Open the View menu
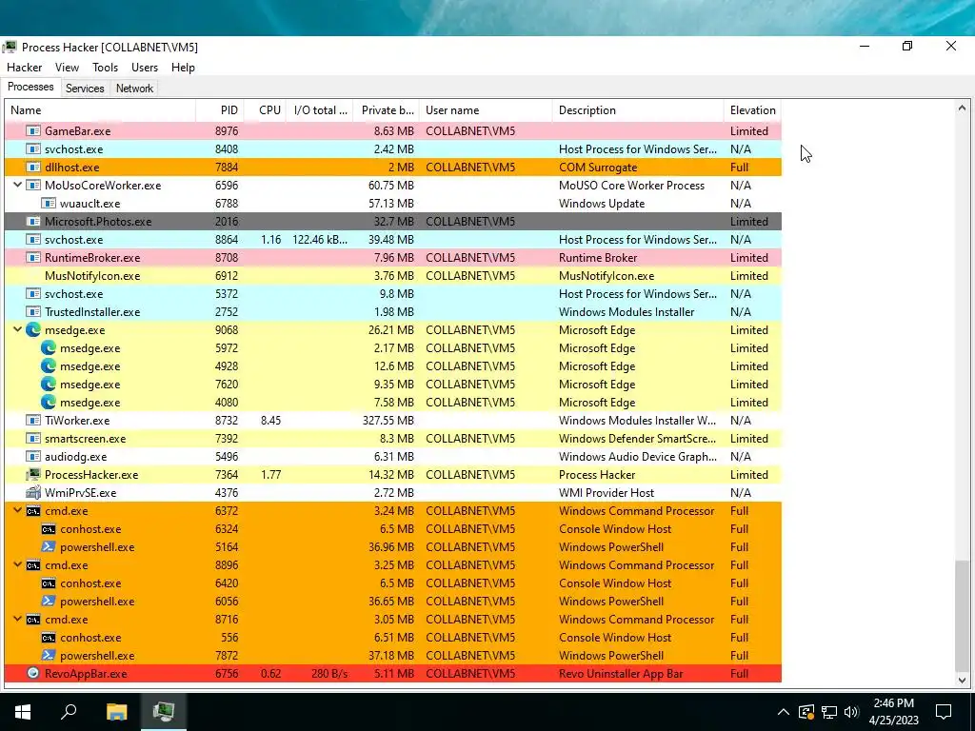Screen dimensions: 975x731 [x=67, y=68]
